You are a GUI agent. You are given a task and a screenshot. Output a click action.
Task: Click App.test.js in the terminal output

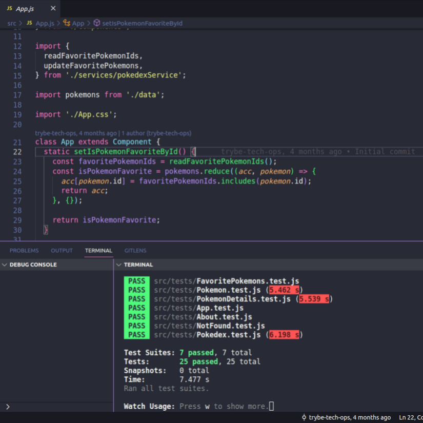pyautogui.click(x=220, y=308)
